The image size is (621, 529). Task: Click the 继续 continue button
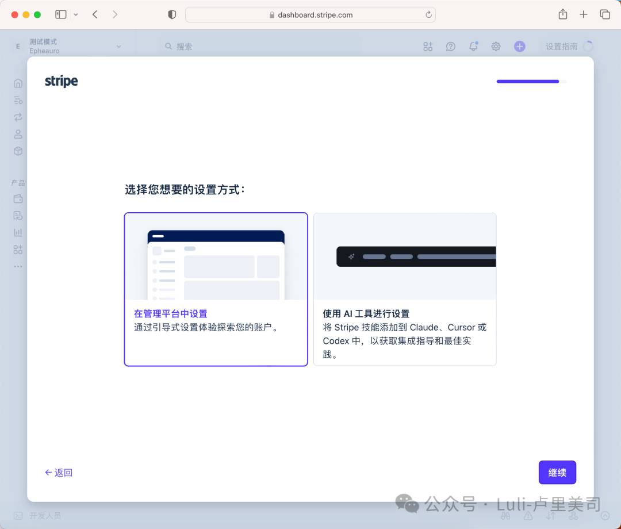coord(557,473)
